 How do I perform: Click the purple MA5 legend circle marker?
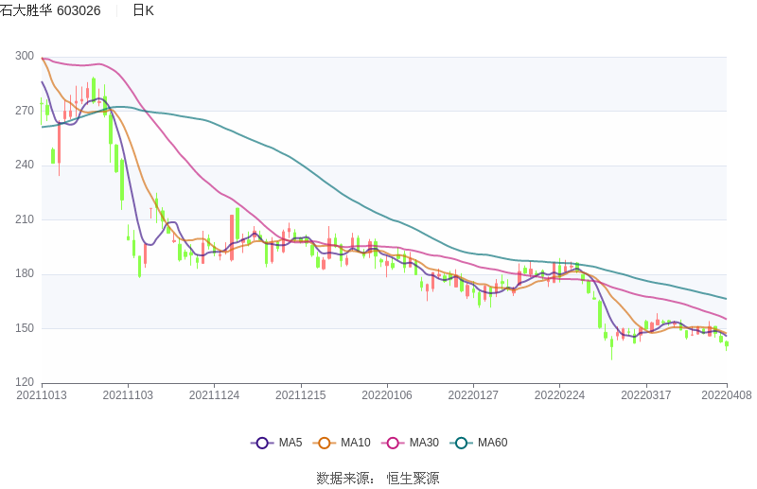pyautogui.click(x=262, y=443)
